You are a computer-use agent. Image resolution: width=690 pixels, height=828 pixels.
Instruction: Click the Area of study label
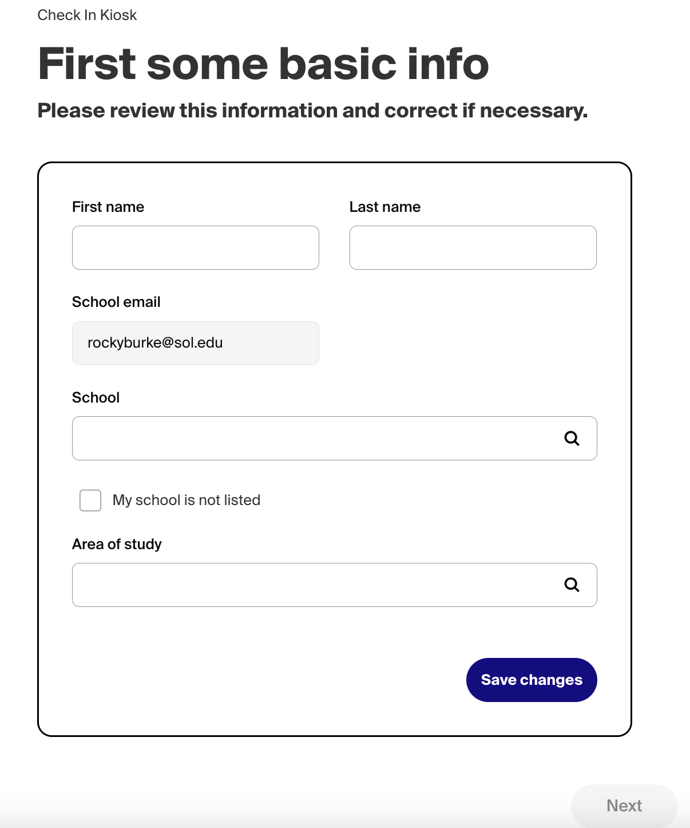117,545
